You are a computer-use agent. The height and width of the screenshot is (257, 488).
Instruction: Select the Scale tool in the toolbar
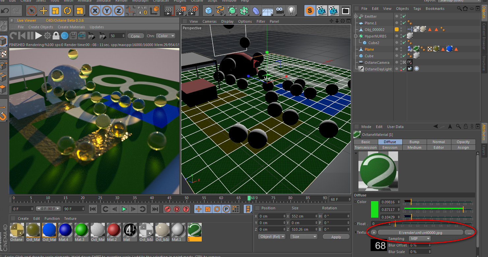[x=55, y=11]
